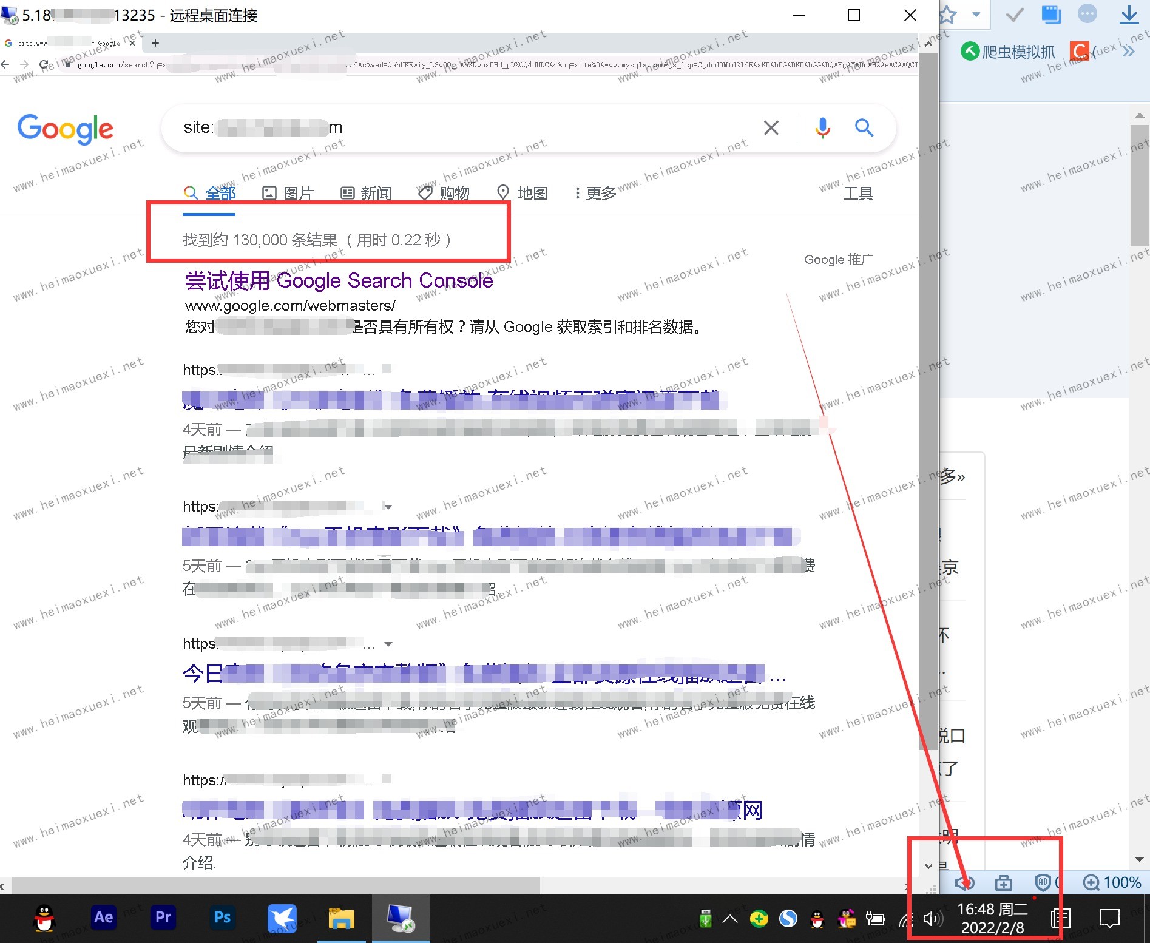This screenshot has height=943, width=1150.
Task: Show hidden system tray icons
Action: 730,919
